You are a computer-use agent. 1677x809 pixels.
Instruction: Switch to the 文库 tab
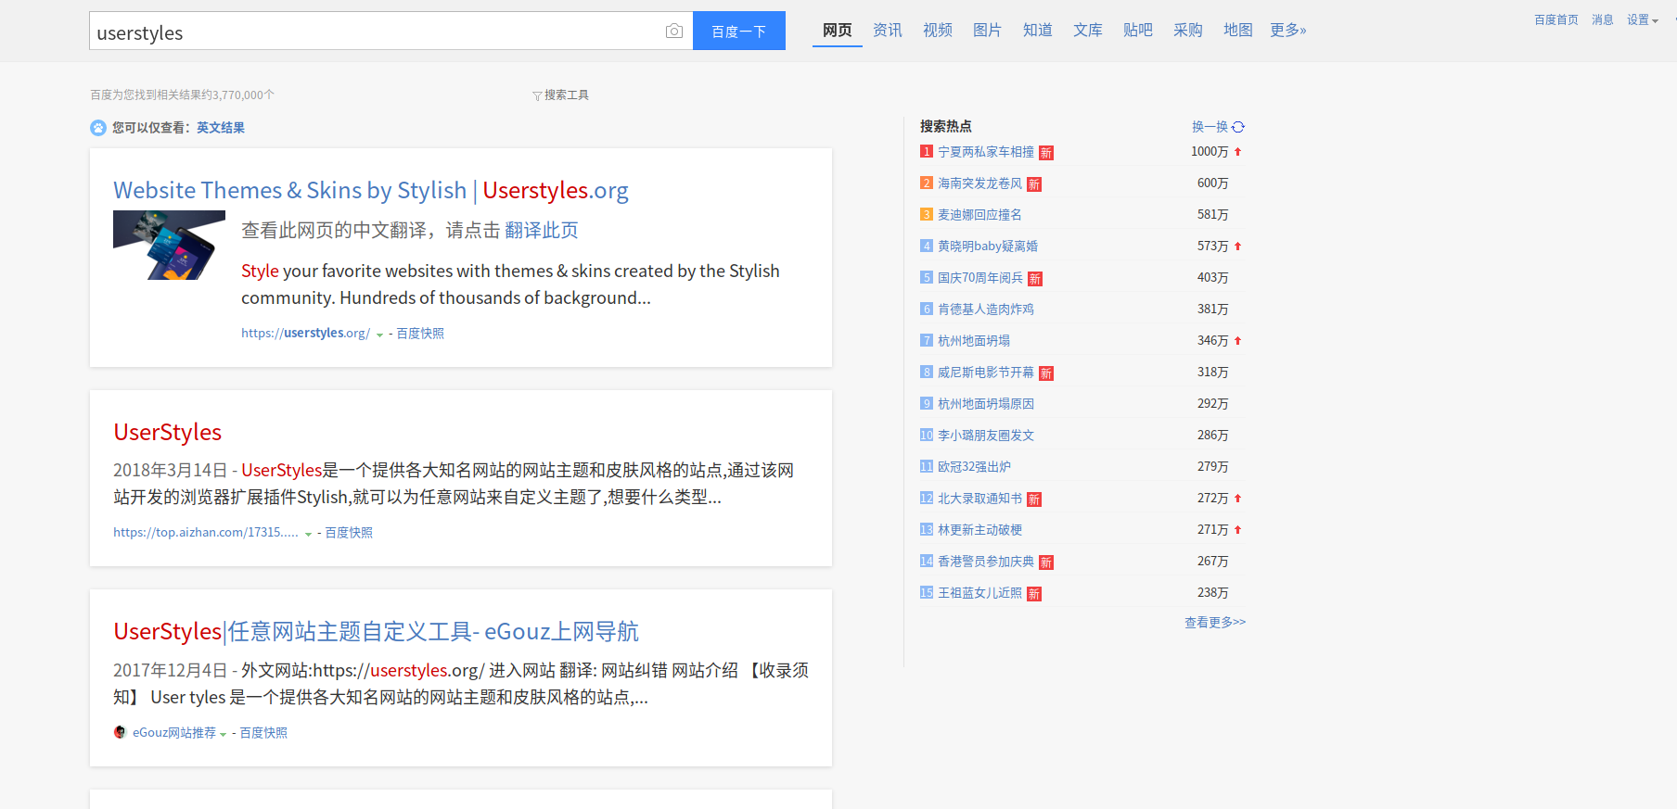(1088, 31)
